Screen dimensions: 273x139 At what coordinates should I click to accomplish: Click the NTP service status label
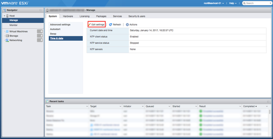click(99, 43)
